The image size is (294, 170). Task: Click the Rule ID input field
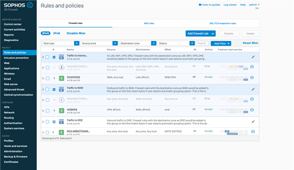coord(202,44)
